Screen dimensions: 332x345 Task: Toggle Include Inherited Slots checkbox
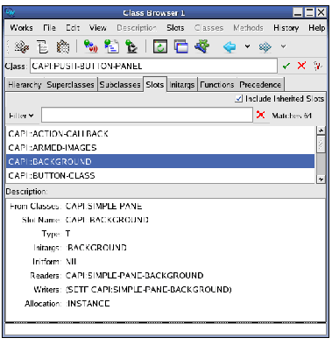[238, 99]
